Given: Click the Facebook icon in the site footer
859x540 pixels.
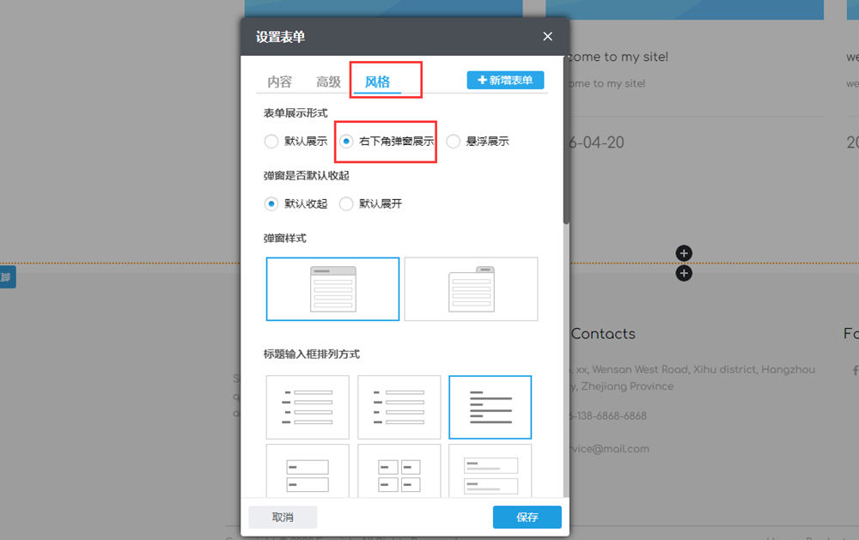Looking at the screenshot, I should [x=855, y=370].
